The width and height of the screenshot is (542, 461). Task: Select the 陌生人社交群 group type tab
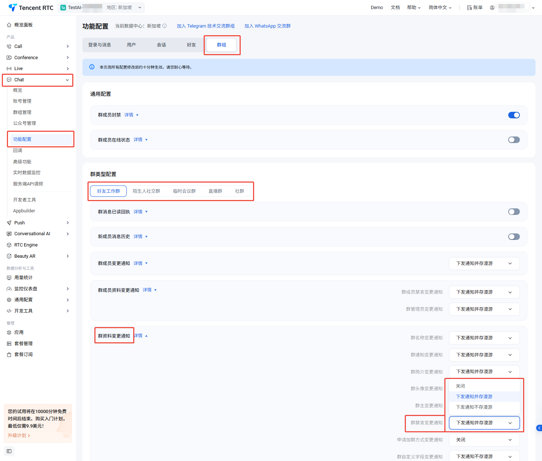coord(146,191)
